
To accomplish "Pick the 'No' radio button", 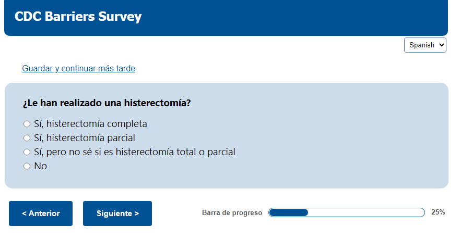I will 27,166.
